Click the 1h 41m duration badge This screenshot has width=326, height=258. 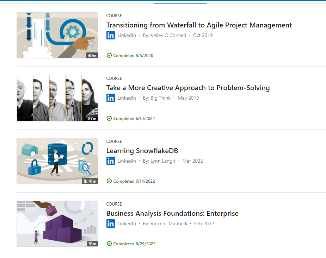[90, 181]
